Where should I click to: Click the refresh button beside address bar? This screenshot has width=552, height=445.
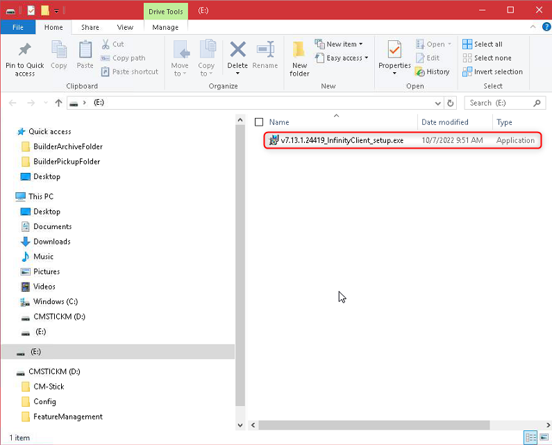(x=450, y=103)
